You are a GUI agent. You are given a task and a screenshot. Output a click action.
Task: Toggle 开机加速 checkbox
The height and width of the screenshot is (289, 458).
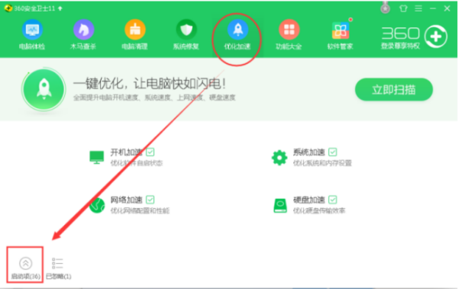pos(150,152)
